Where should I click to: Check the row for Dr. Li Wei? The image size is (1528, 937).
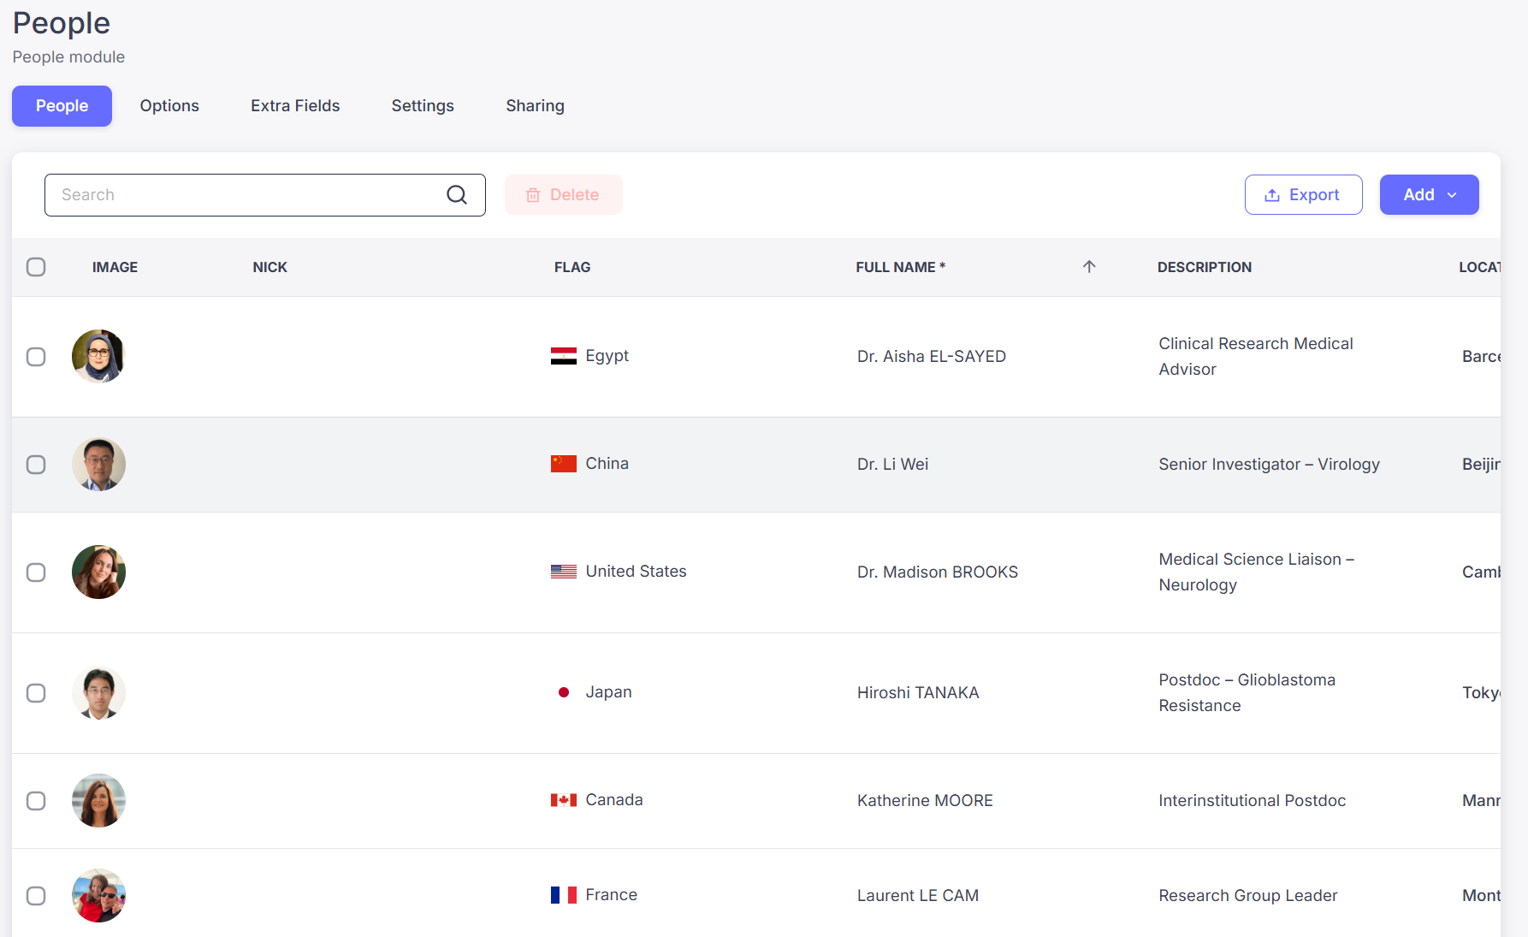tap(36, 465)
